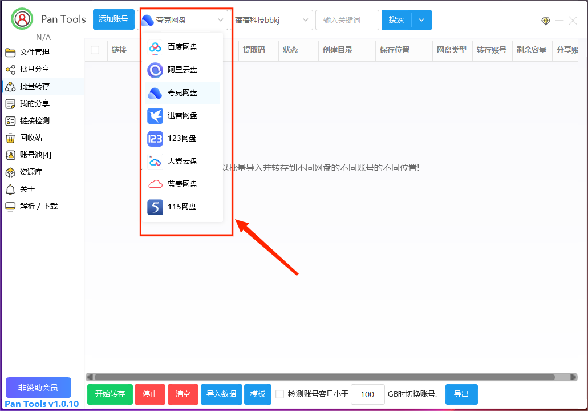
Task: Click the capacity threshold field showing 100
Action: click(367, 394)
